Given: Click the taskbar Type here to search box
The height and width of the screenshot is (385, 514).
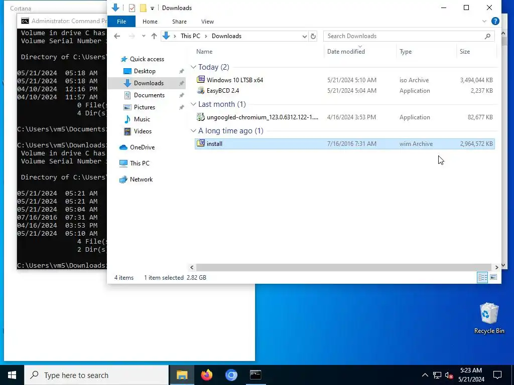Looking at the screenshot, I should tap(96, 375).
